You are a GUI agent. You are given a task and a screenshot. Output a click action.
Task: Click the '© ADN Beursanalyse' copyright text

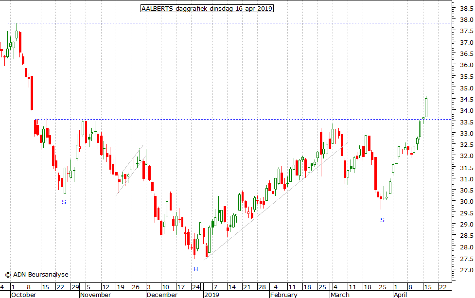(36, 275)
